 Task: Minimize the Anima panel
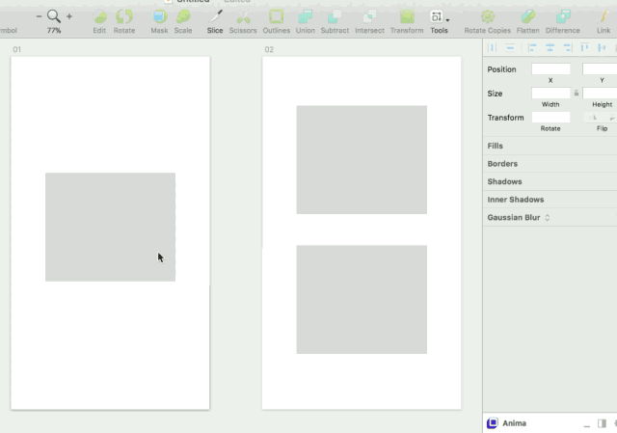coord(587,424)
